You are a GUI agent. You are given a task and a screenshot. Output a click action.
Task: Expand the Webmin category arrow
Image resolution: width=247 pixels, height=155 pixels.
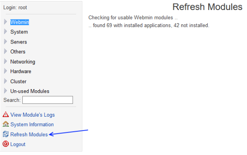pyautogui.click(x=6, y=22)
